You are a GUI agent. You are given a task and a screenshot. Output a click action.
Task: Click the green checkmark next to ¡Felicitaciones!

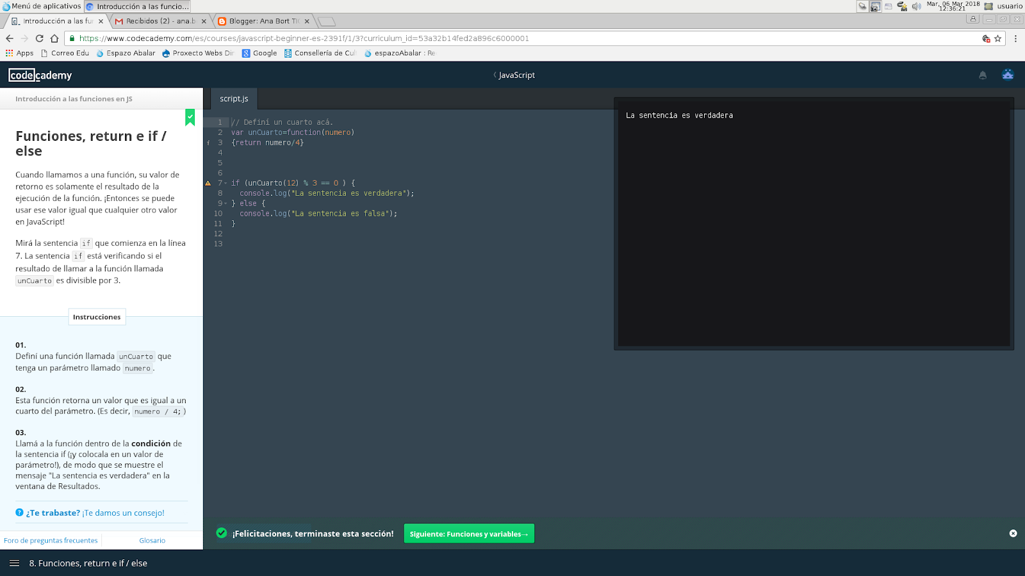click(222, 532)
